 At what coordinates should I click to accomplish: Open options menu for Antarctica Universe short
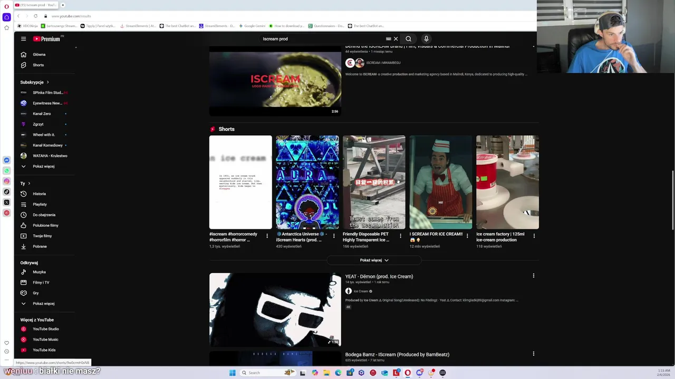point(334,236)
